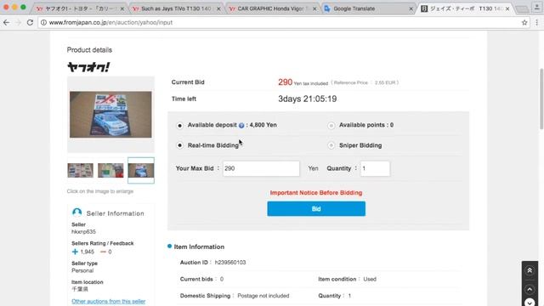Click the Item Information heading

(199, 247)
